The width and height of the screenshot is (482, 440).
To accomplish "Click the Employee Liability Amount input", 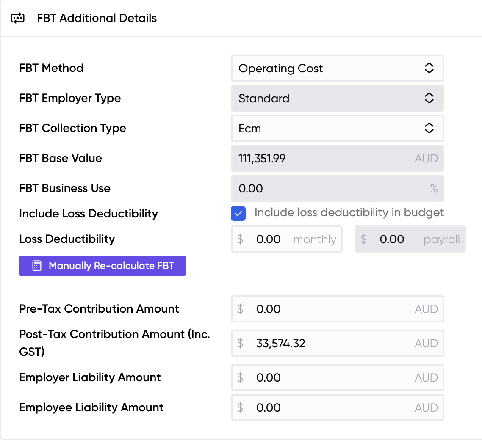I will (330, 408).
